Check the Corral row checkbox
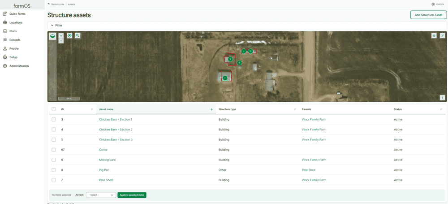Viewport: 448px width, 204px height. click(54, 150)
